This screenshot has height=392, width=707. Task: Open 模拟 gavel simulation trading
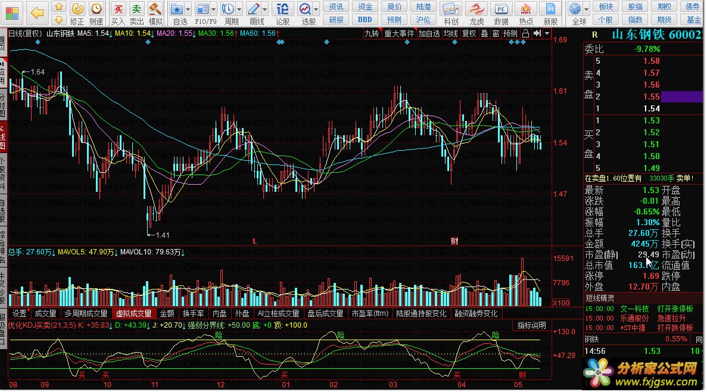coord(155,13)
